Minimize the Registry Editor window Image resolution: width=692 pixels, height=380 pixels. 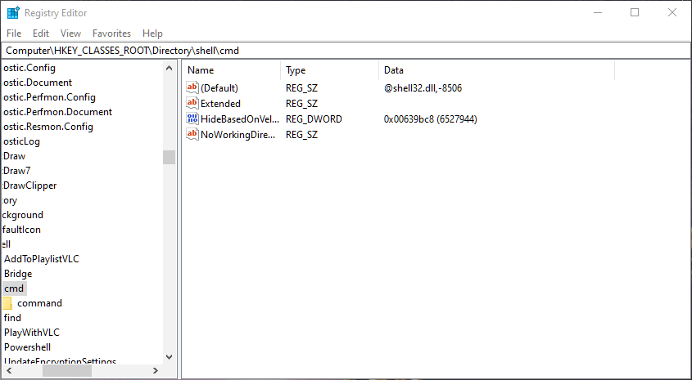[x=598, y=12]
